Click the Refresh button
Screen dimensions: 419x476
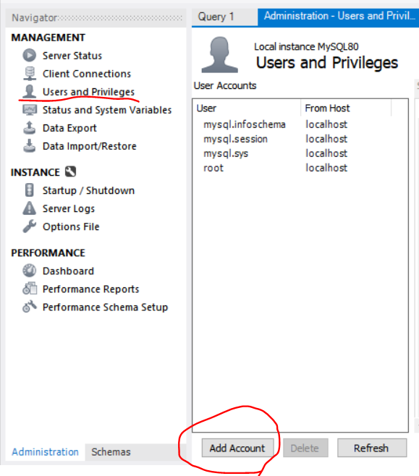(x=372, y=448)
